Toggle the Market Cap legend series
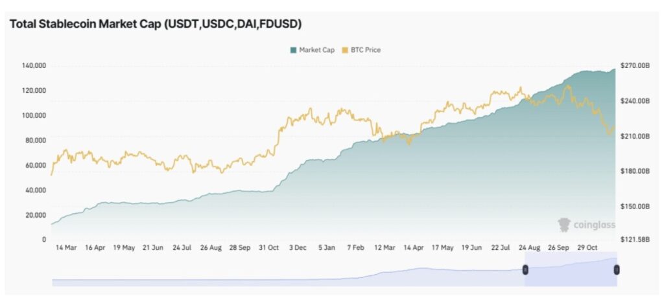The height and width of the screenshot is (298, 664). click(x=316, y=50)
